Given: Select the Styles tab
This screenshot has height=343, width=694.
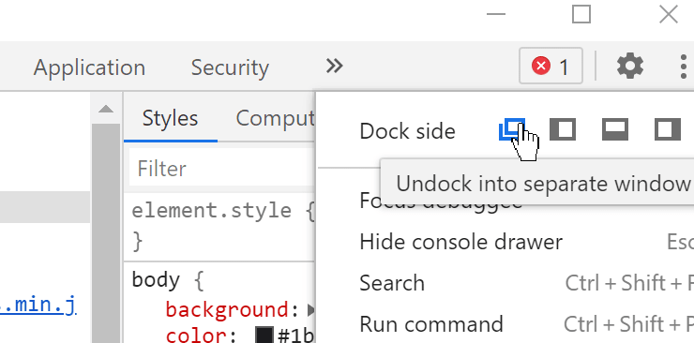Looking at the screenshot, I should [170, 118].
